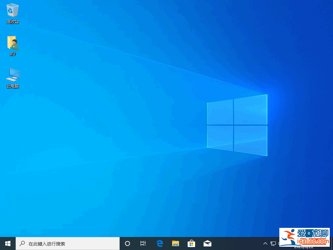The height and width of the screenshot is (250, 333).
Task: Click the network icon in system tray
Action: click(273, 243)
